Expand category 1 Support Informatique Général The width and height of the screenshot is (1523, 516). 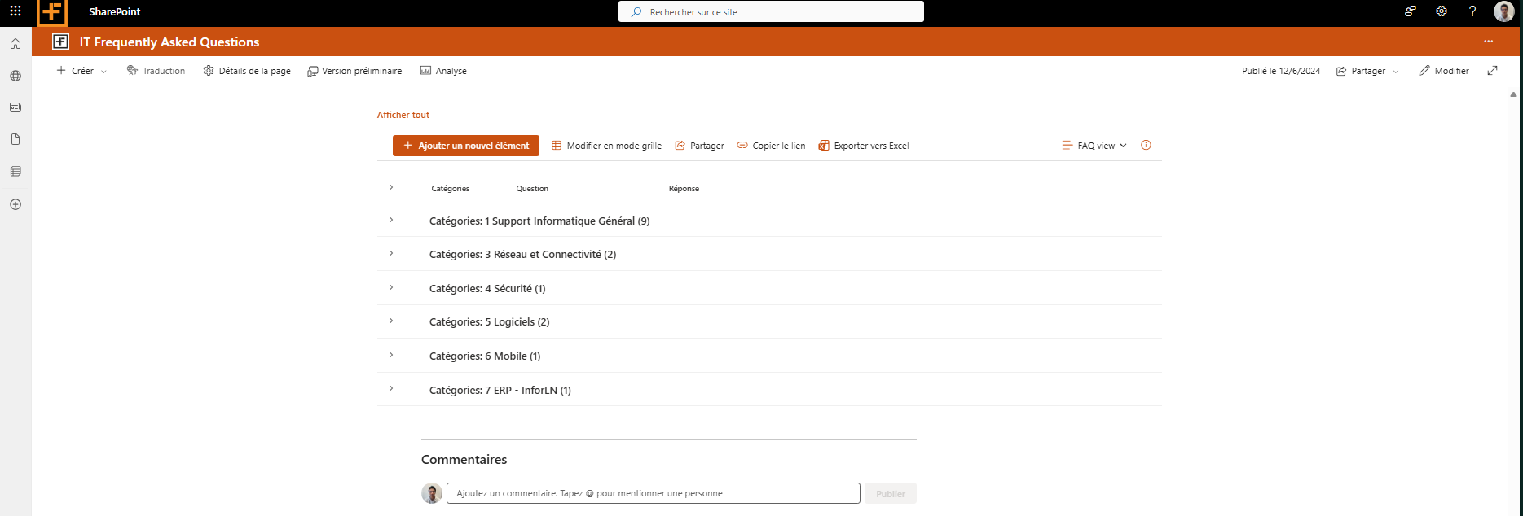tap(391, 221)
